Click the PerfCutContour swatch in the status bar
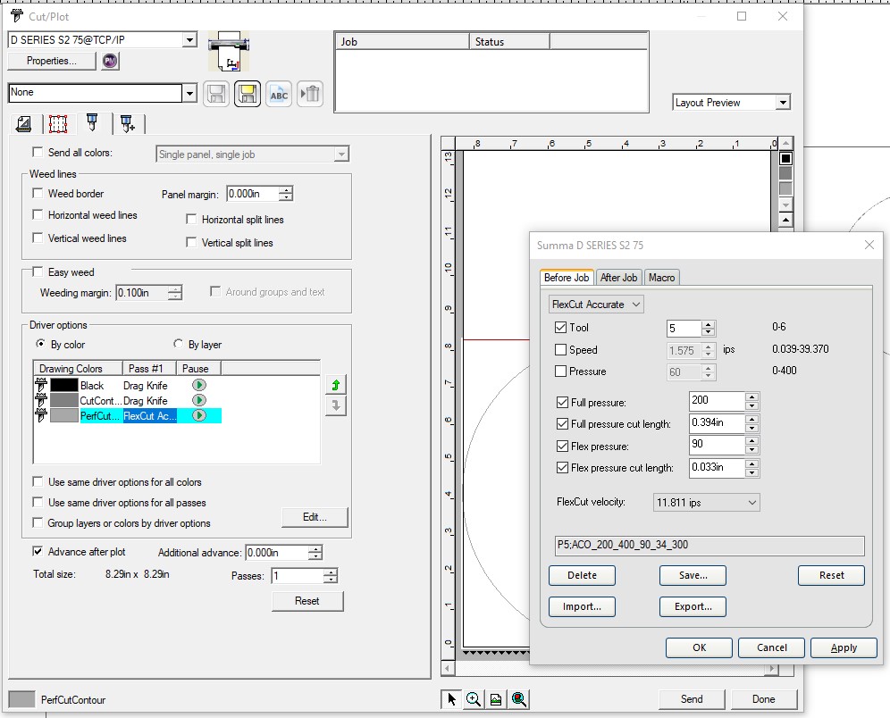 coord(22,699)
